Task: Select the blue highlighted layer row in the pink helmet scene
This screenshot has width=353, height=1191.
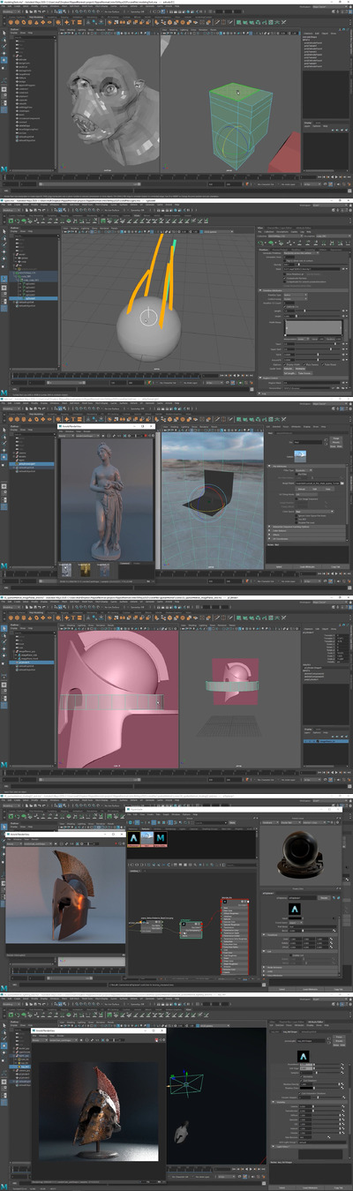Action: pos(327,742)
